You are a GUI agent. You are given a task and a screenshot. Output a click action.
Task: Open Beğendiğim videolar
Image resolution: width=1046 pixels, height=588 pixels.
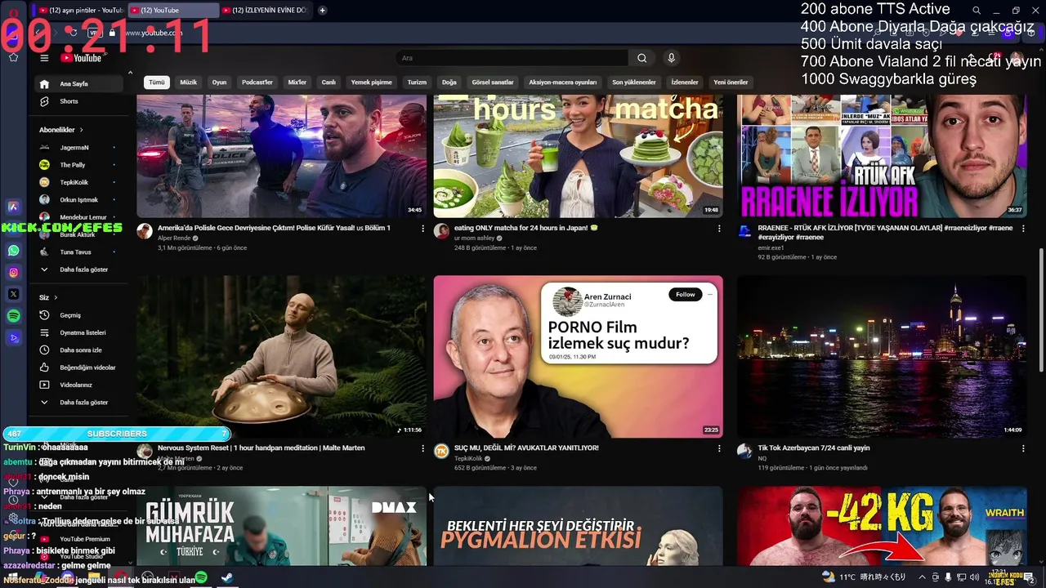80,367
